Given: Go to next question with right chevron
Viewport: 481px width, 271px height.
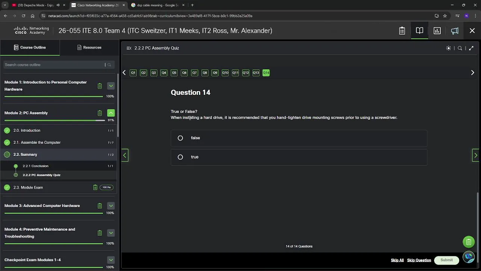Looking at the screenshot, I should click(x=473, y=73).
